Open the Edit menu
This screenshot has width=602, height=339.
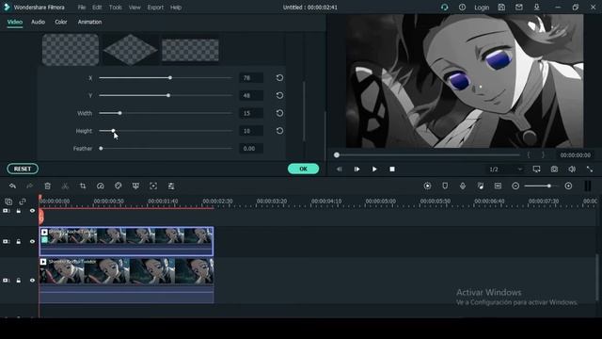97,8
